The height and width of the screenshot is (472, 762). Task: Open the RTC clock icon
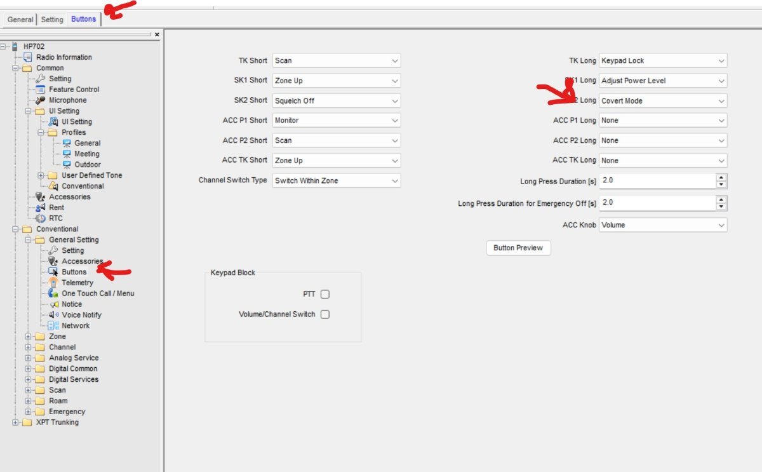(x=41, y=219)
